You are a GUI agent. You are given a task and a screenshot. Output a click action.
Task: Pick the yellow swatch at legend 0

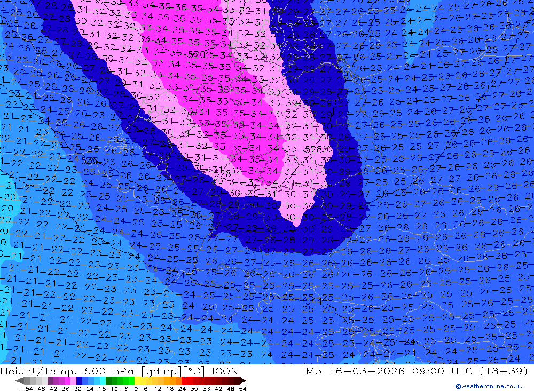coord(137,380)
